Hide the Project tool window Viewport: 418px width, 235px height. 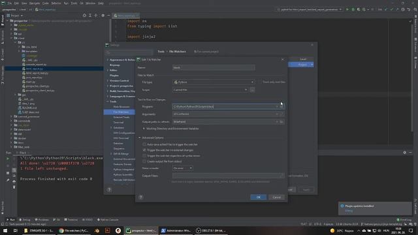click(x=108, y=16)
